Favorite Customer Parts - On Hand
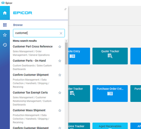141x129 pixels. click(x=60, y=61)
